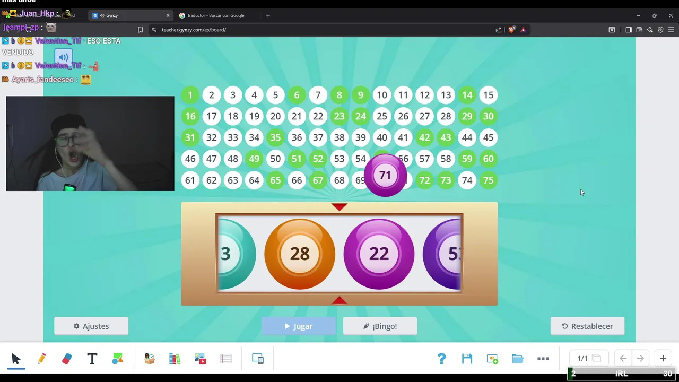The height and width of the screenshot is (382, 679).
Task: Click the Jugar play button
Action: 299,326
